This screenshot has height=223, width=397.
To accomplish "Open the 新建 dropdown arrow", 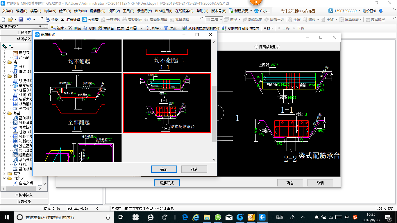I will tap(65, 28).
